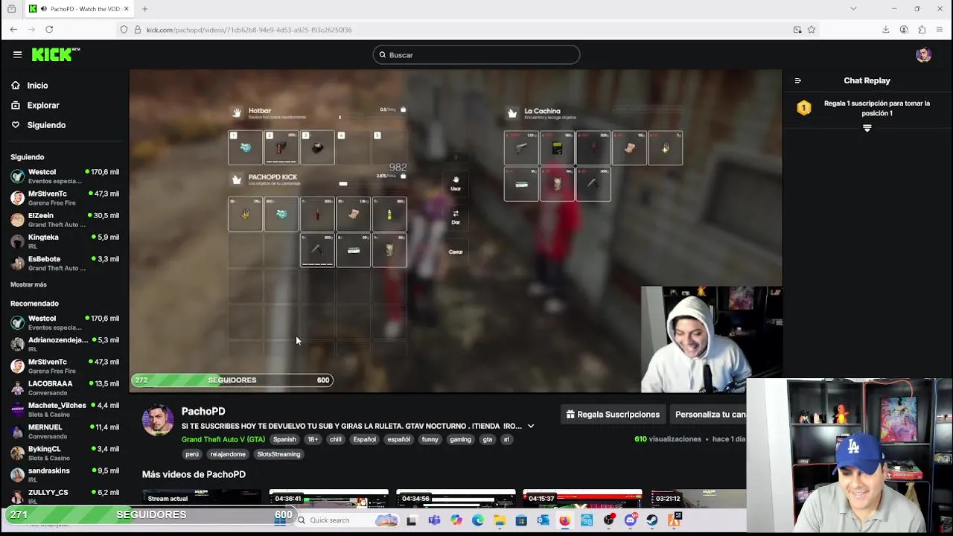Viewport: 953px width, 536px height.
Task: Open the 04:36:41 video thumbnail
Action: (328, 497)
